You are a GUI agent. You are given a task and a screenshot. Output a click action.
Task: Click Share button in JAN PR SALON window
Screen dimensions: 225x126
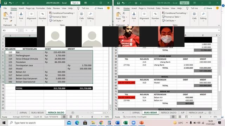pyautogui.click(x=99, y=8)
